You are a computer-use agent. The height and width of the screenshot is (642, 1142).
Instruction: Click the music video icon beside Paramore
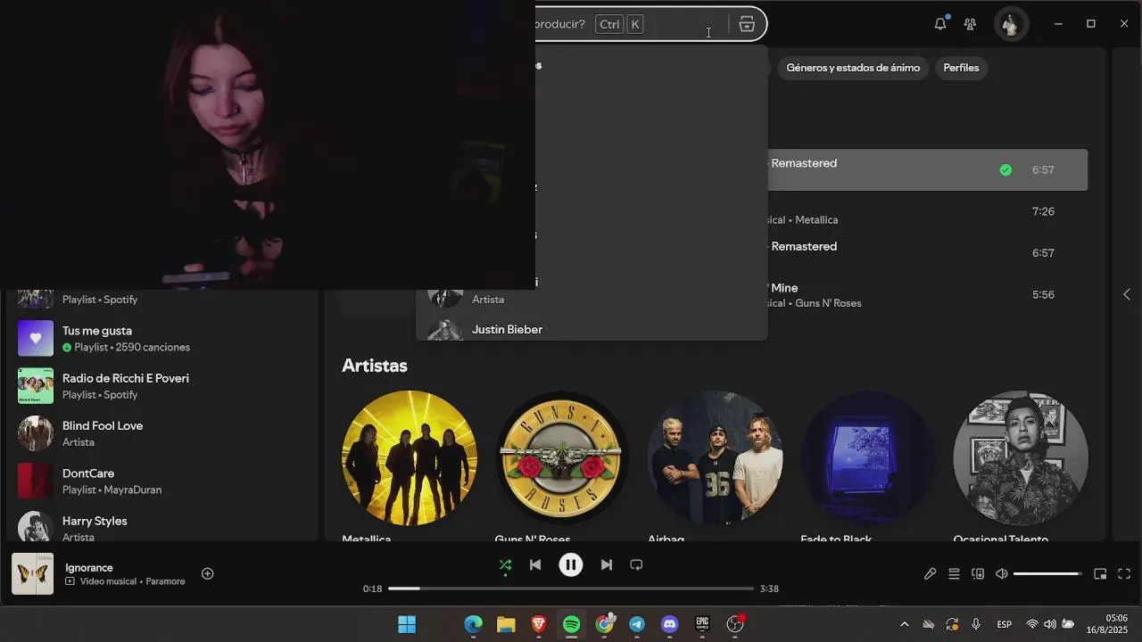coord(70,581)
